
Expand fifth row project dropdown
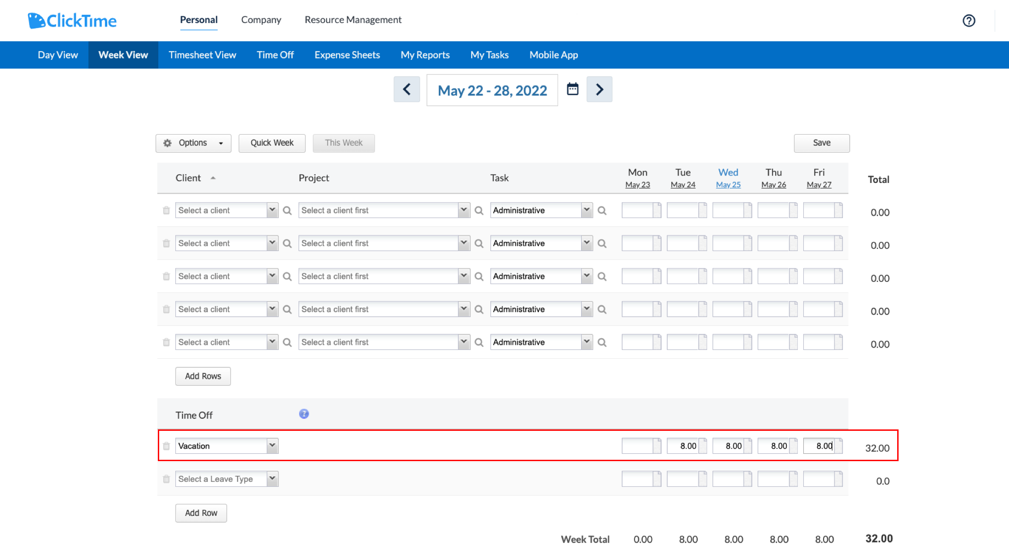pos(464,342)
